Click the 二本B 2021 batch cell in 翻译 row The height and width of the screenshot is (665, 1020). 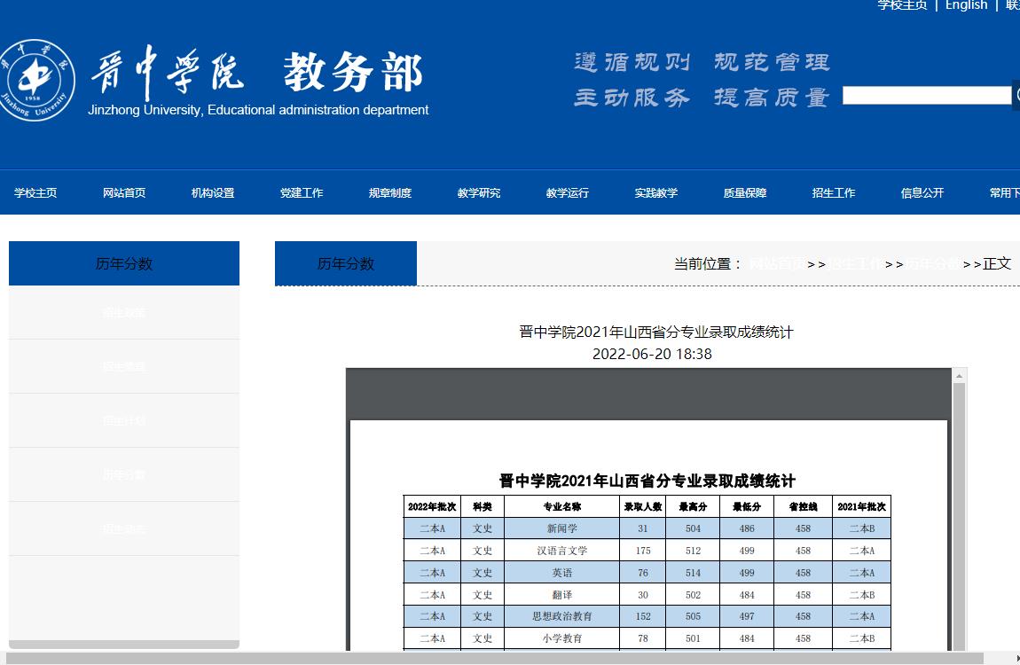[862, 595]
